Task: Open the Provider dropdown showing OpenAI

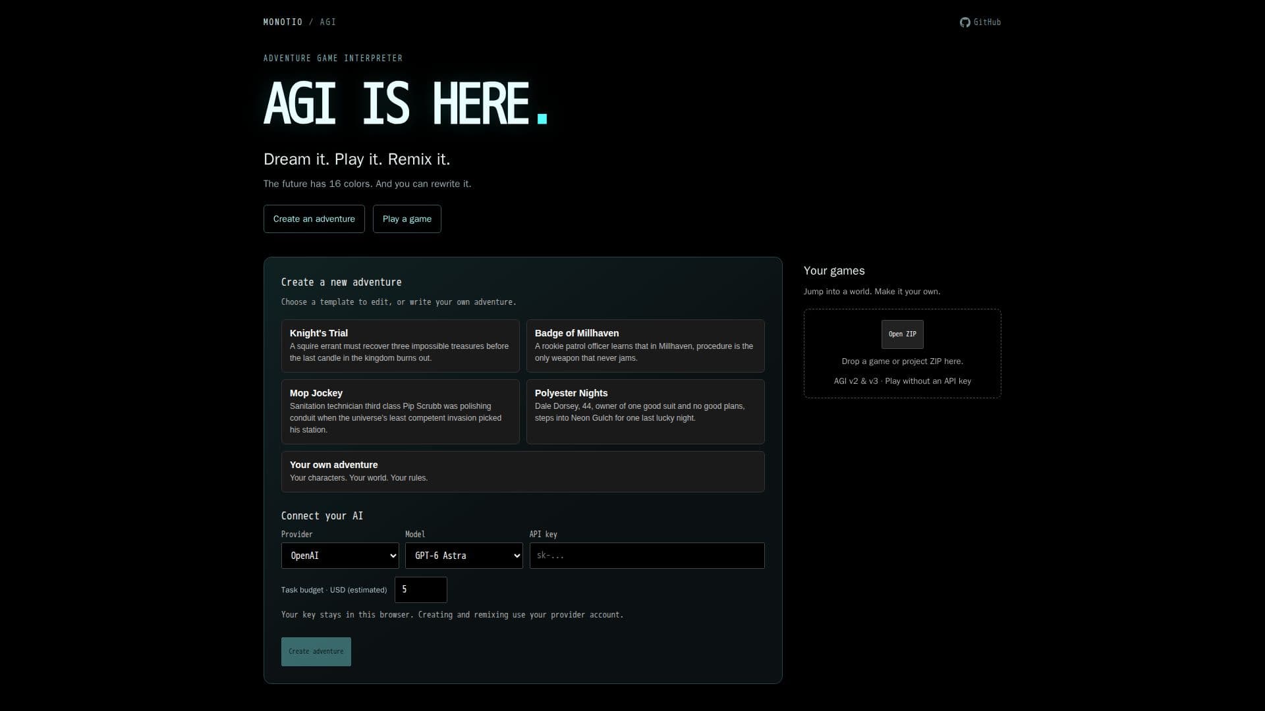Action: (340, 556)
